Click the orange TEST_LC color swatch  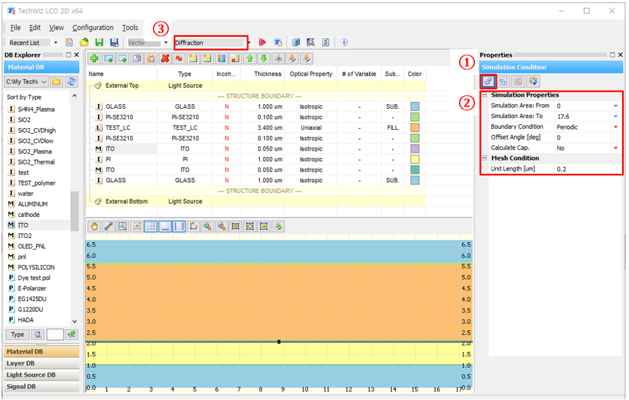tap(414, 127)
